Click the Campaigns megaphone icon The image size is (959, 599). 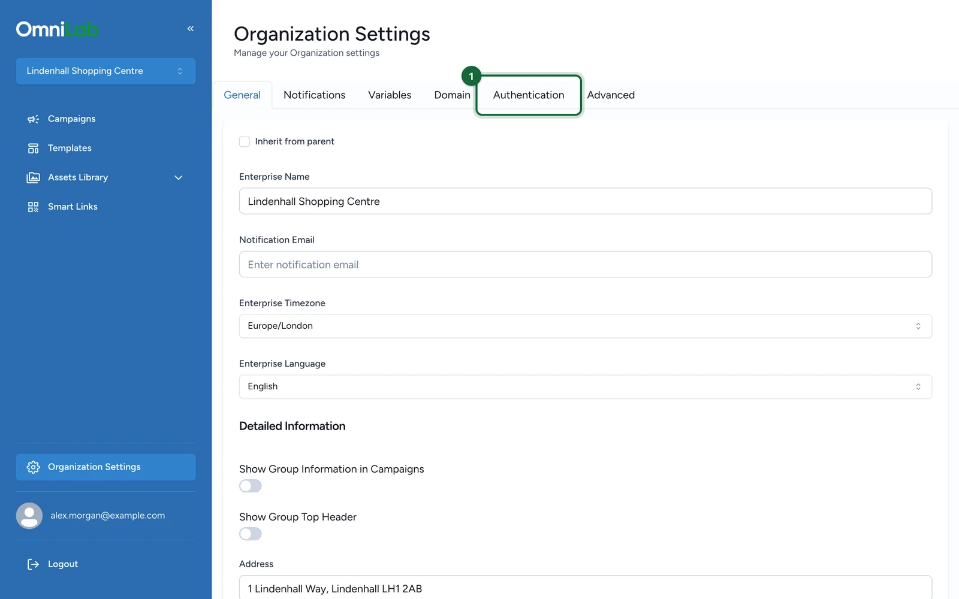tap(33, 119)
